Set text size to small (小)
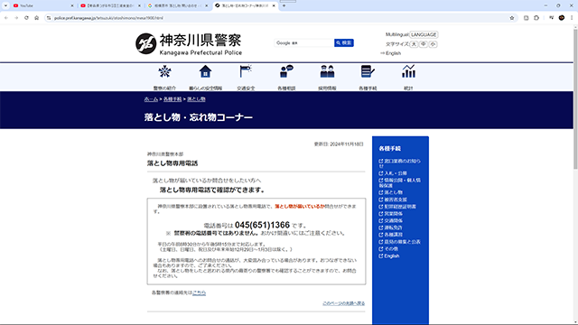 (x=433, y=44)
